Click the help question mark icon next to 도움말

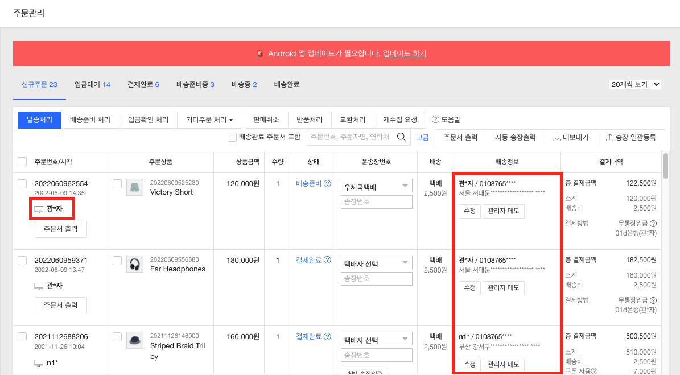(435, 119)
